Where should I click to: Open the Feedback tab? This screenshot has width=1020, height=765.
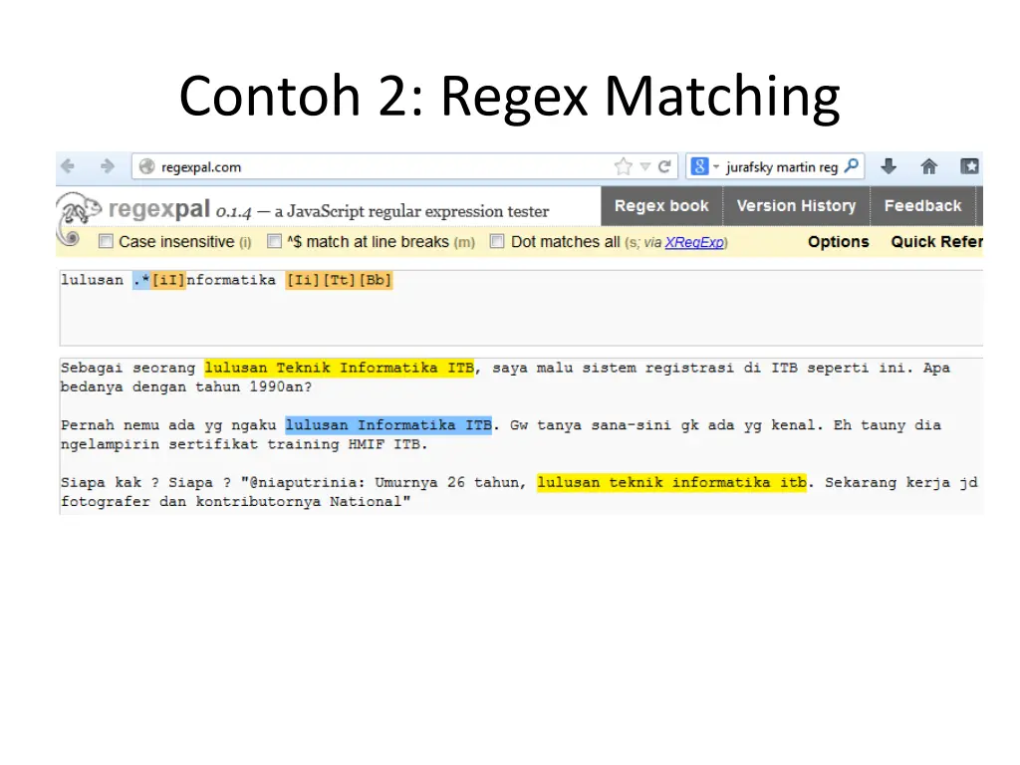coord(922,205)
